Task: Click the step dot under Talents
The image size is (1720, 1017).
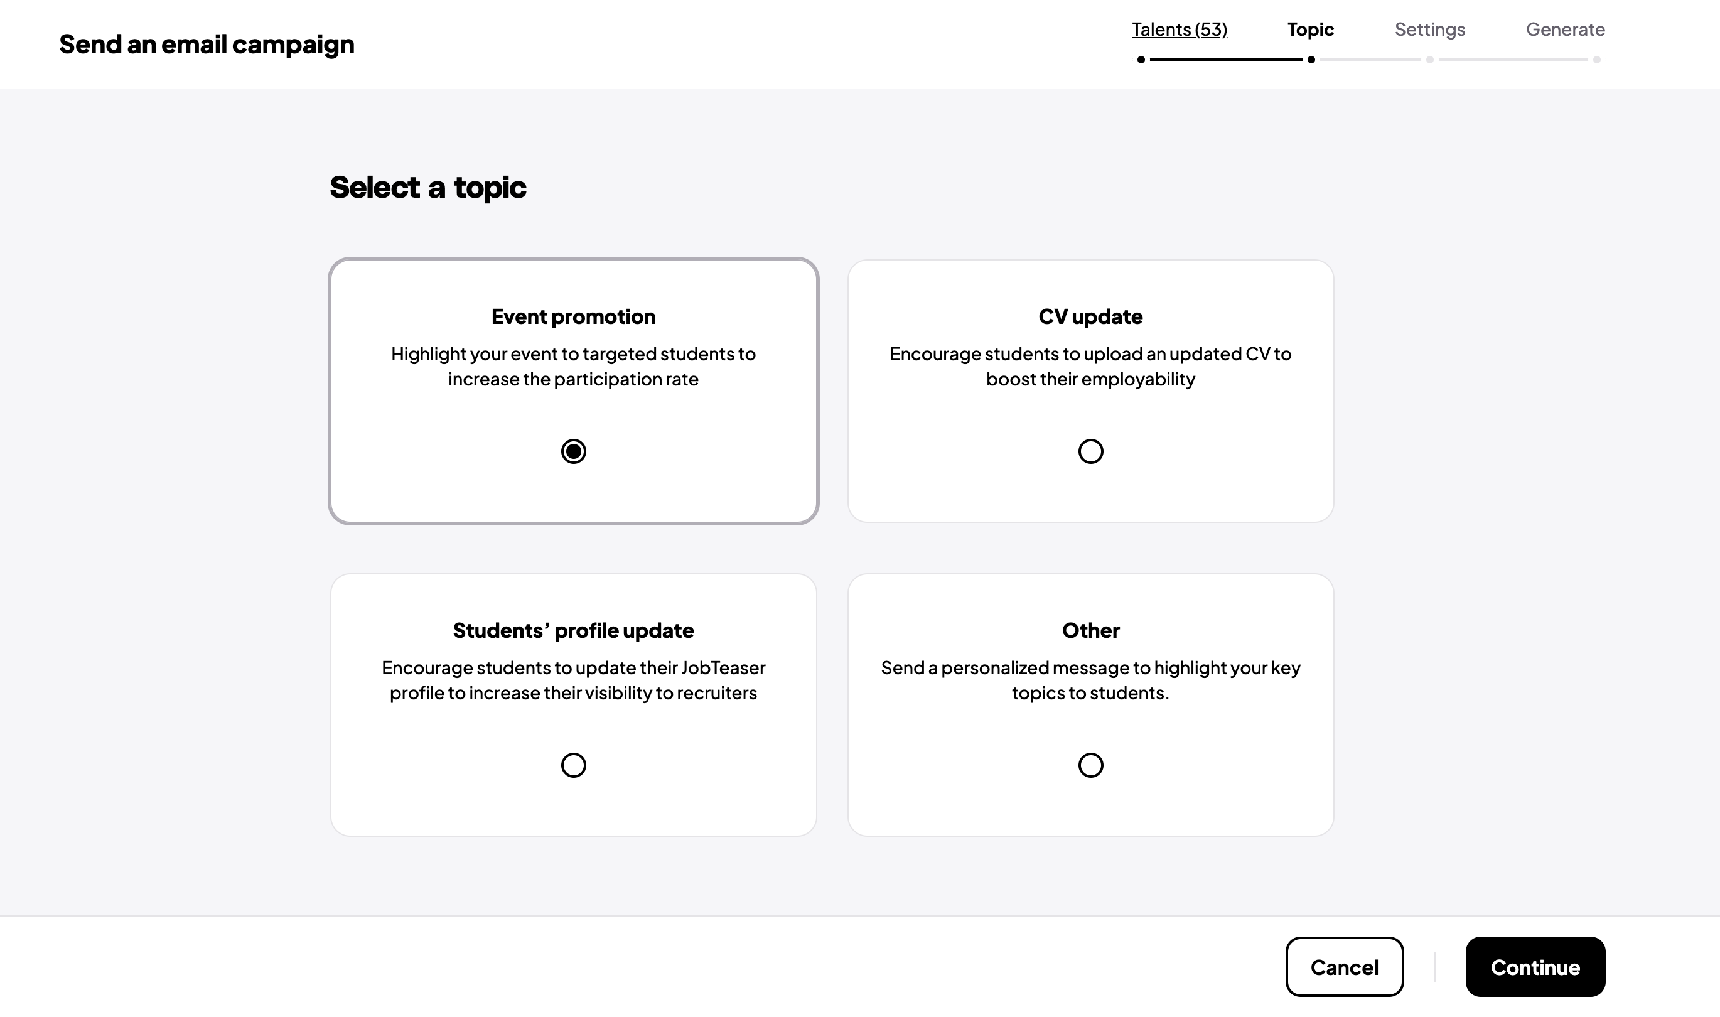Action: pos(1141,60)
